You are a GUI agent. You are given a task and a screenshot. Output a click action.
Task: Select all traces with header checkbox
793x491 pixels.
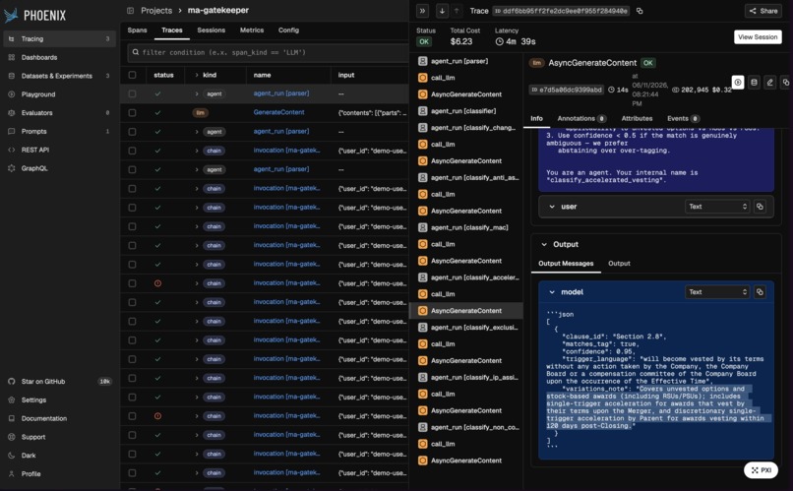click(x=133, y=75)
